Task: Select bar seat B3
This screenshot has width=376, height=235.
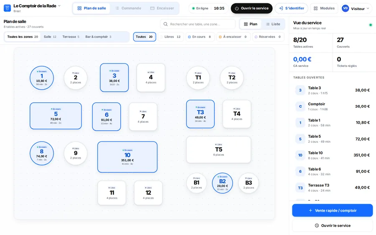Action: [249, 183]
